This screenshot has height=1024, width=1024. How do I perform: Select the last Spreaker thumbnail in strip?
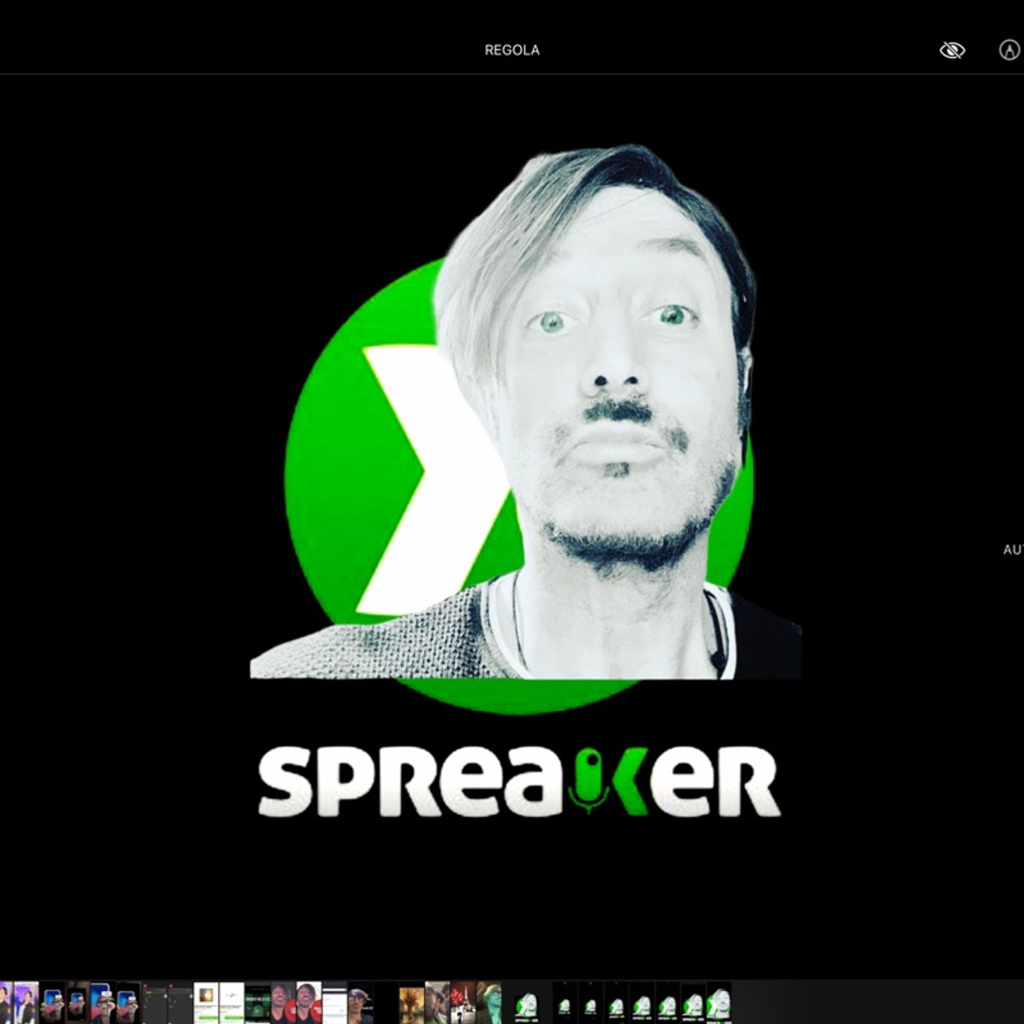pos(719,1003)
